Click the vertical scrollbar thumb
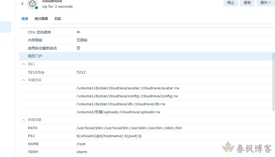 [x=274, y=82]
